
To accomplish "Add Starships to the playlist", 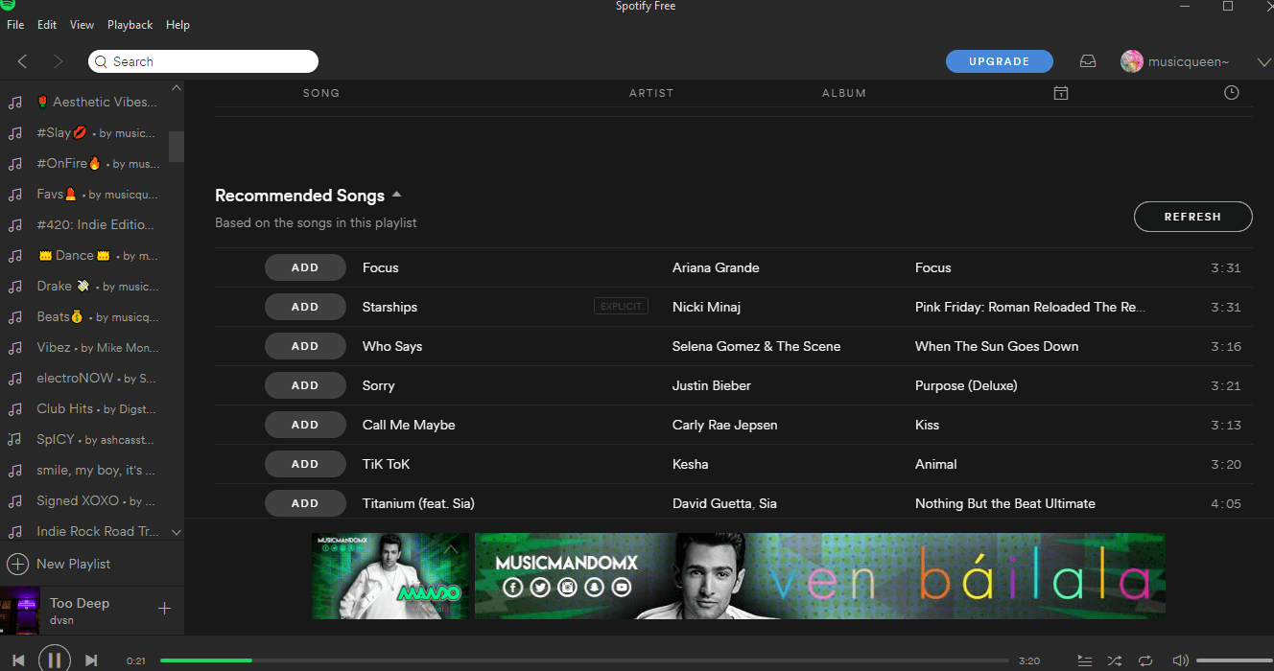I will 305,307.
